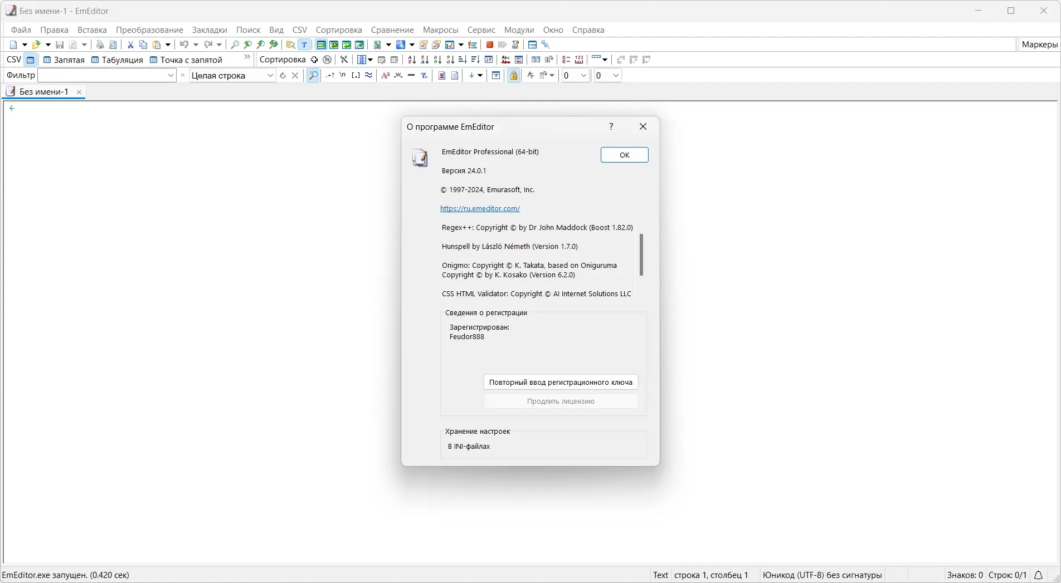Print the document with the printer icon
The height and width of the screenshot is (583, 1061).
(100, 45)
